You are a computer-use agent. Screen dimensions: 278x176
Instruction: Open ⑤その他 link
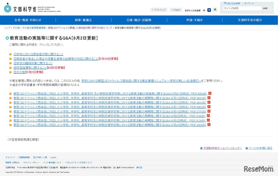(19, 72)
